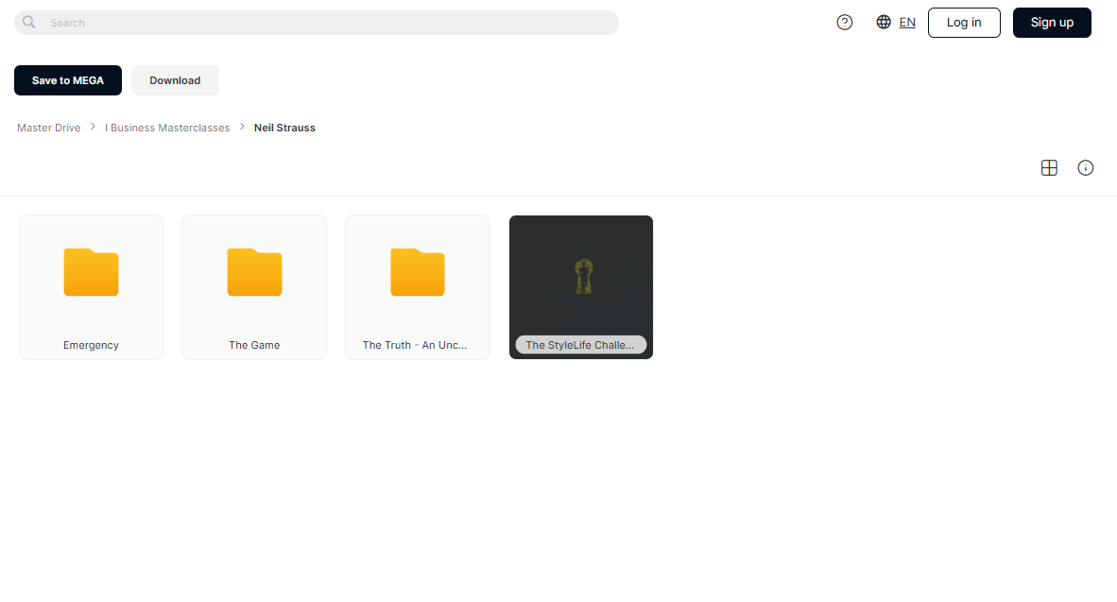Click the Log in button

(x=964, y=23)
